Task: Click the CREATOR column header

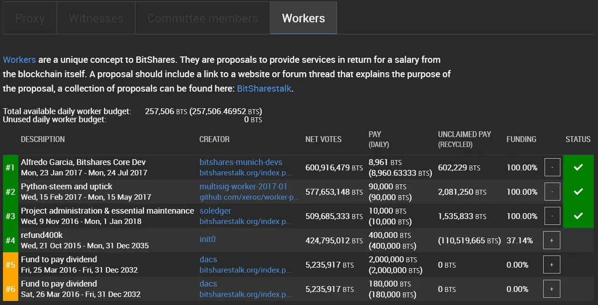Action: (214, 139)
